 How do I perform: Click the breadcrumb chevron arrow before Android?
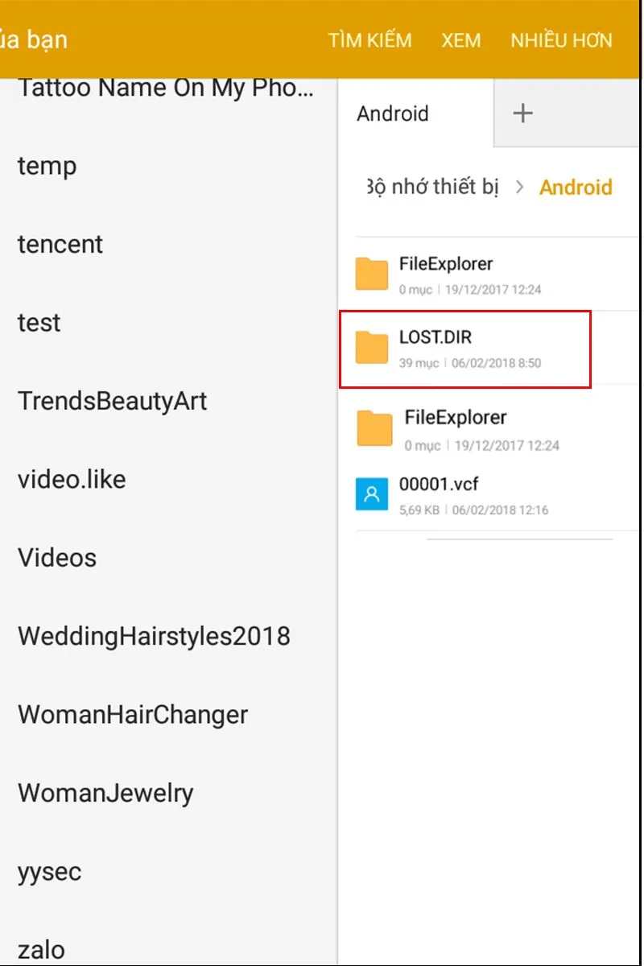tap(520, 188)
